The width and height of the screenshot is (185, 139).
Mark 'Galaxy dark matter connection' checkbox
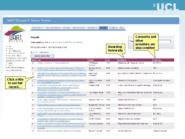(33, 124)
